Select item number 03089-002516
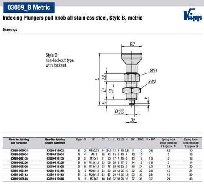This screenshot has height=184, width=204. (x=19, y=179)
